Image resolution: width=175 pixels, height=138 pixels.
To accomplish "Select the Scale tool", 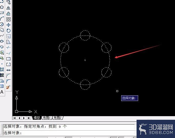I will [8, 36].
